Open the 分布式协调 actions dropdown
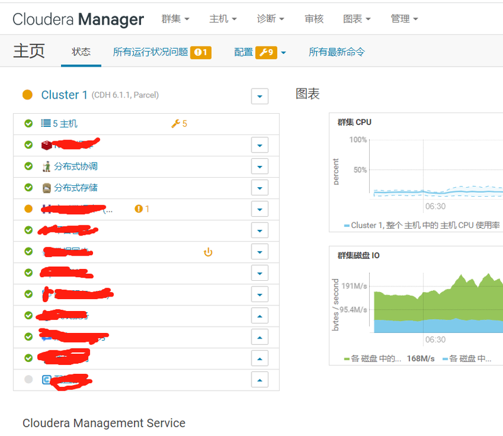 (260, 166)
